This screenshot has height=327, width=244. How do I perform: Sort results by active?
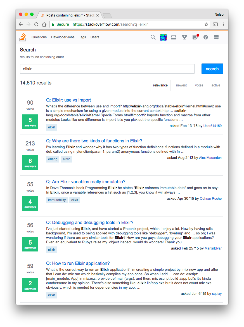(x=216, y=85)
